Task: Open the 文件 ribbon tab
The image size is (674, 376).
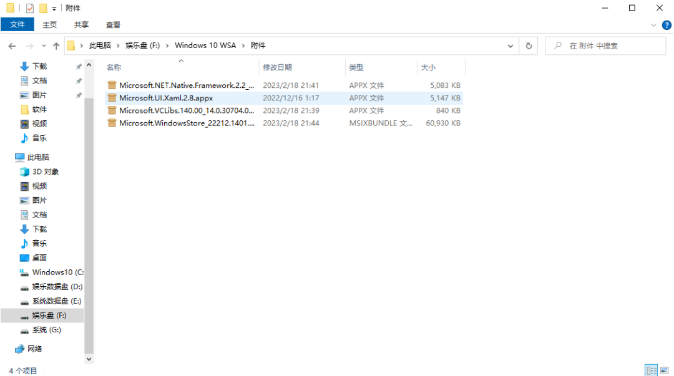Action: (17, 24)
